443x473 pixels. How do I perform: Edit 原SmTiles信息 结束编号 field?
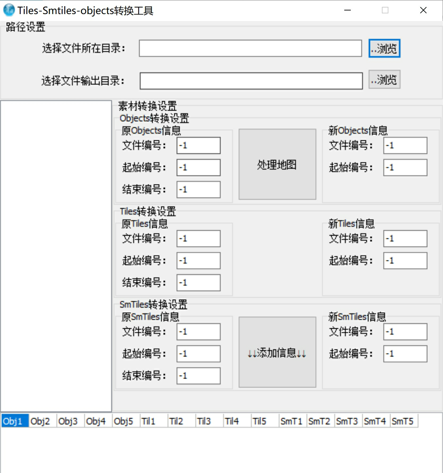pos(198,376)
